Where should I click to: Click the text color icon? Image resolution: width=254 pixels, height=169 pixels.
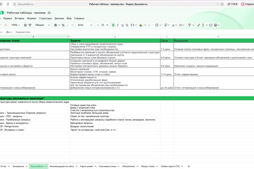tap(132, 25)
